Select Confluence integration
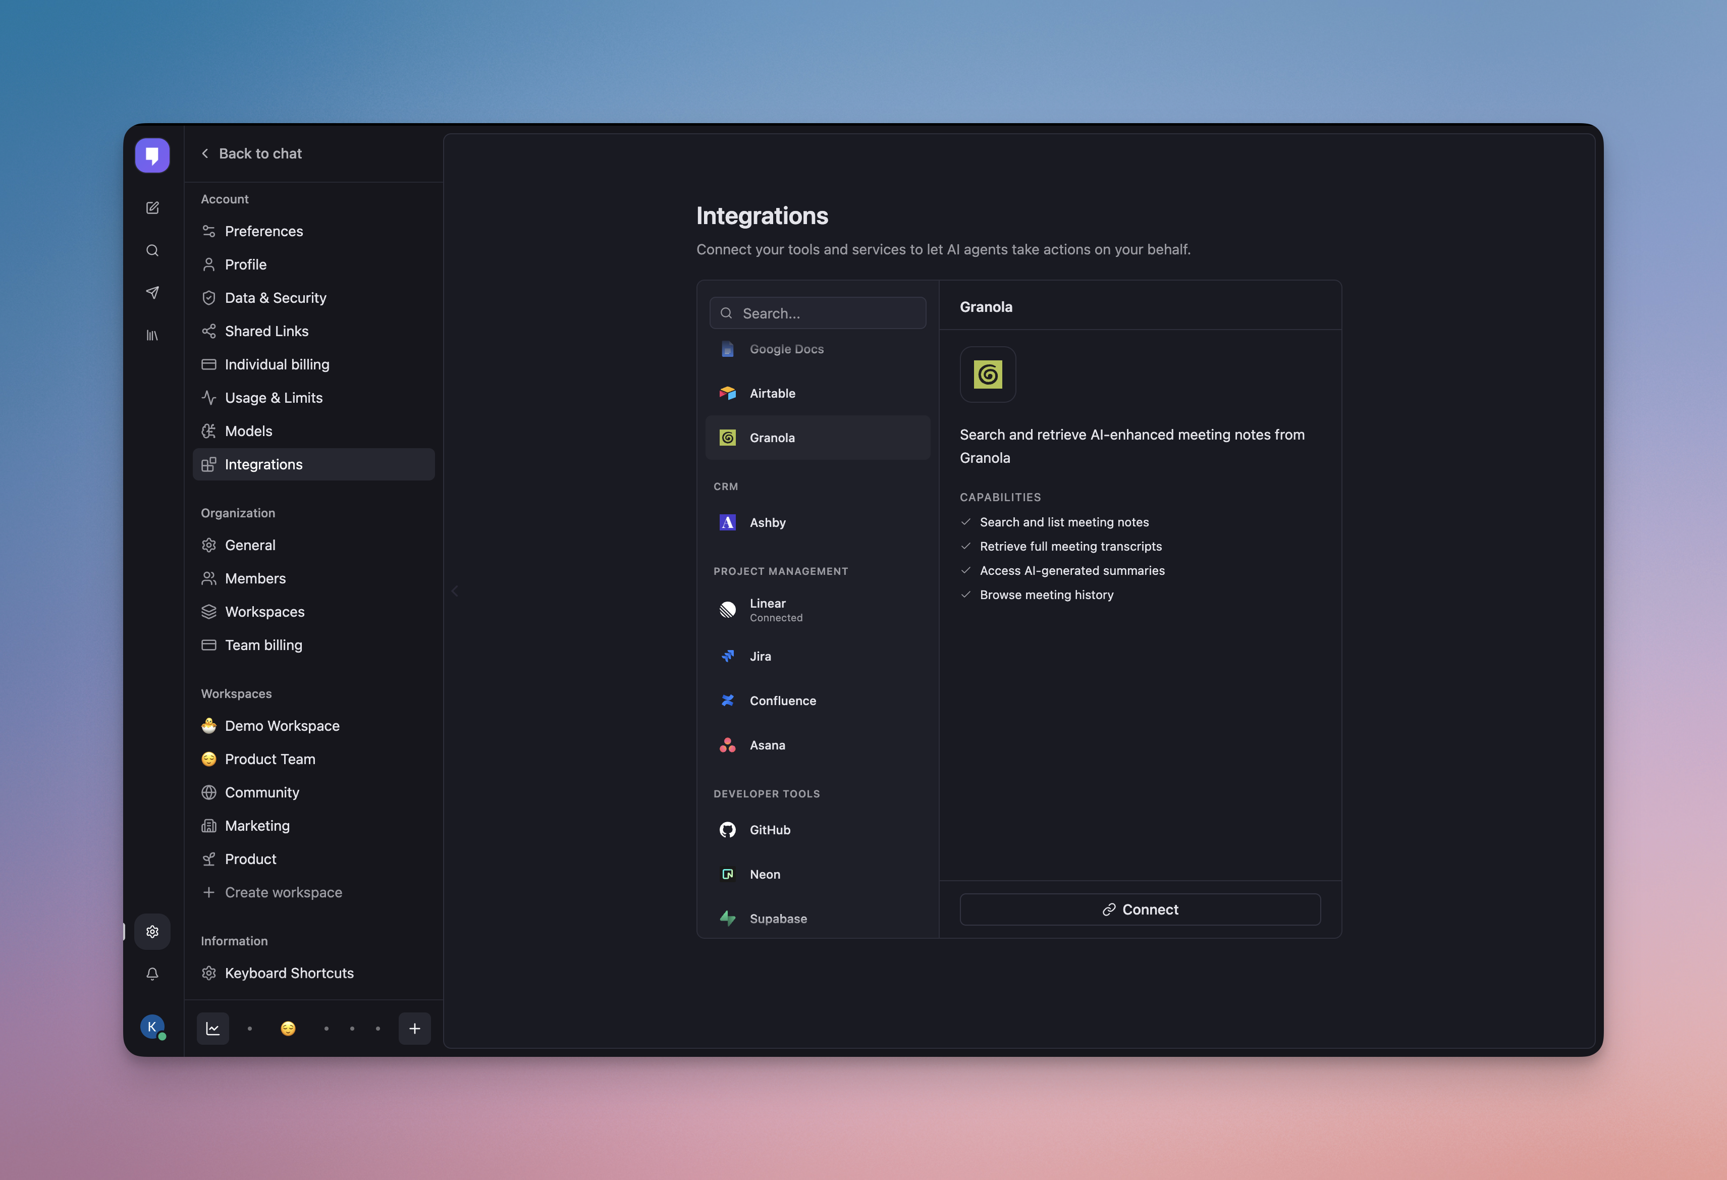 (x=818, y=701)
